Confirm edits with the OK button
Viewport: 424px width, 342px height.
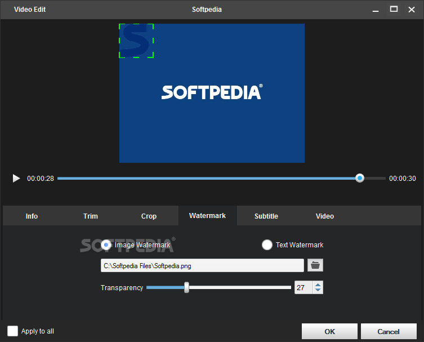[329, 331]
